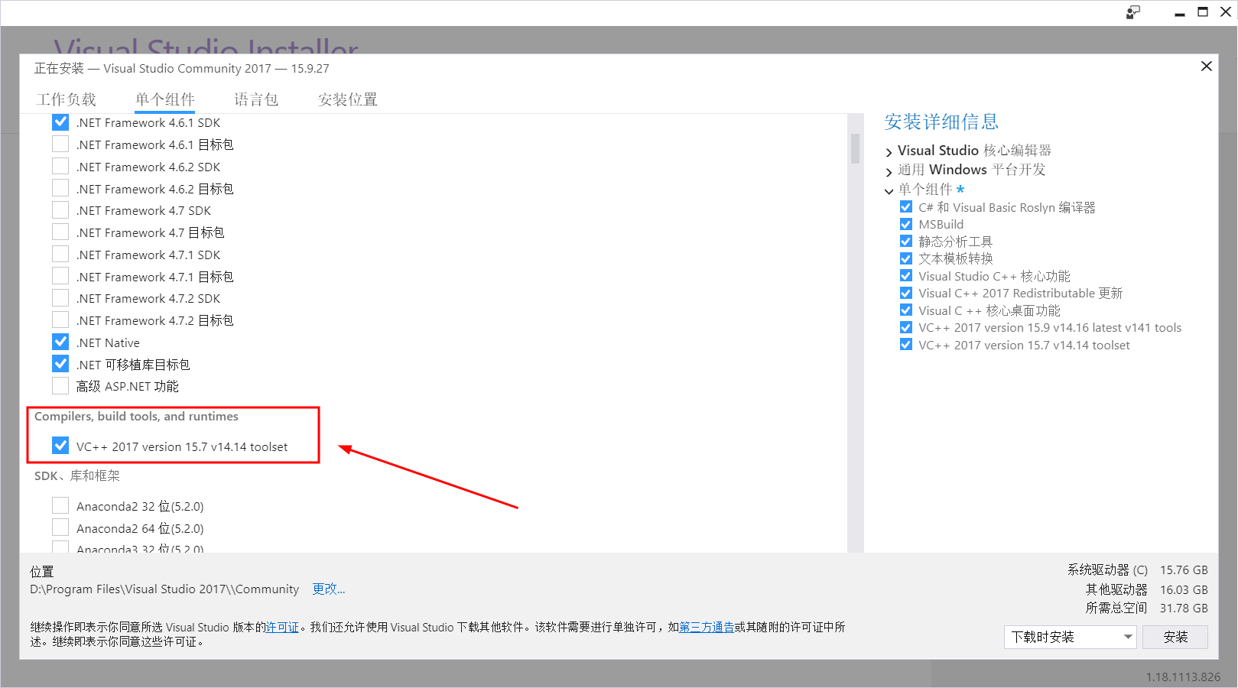This screenshot has width=1238, height=688.
Task: Click 更改... link to change install location
Action: point(329,589)
